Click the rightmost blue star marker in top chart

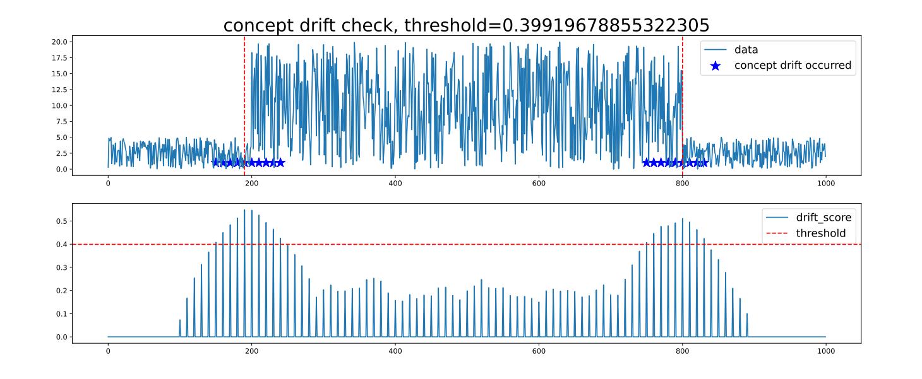pos(703,163)
